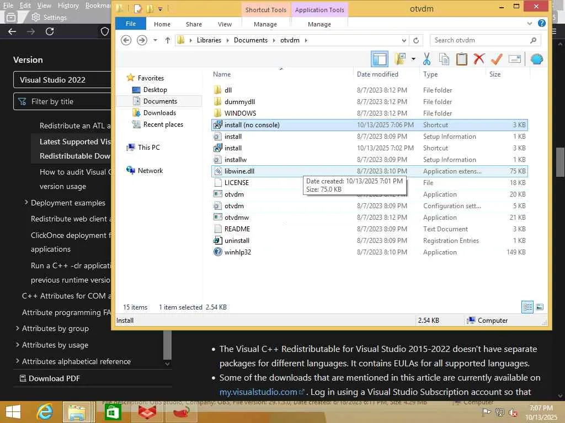
Task: Expand Attributes by usage tree item
Action: coord(17,345)
